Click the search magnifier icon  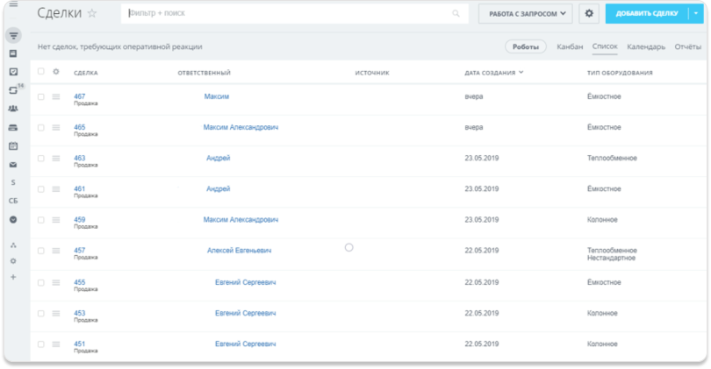(x=456, y=14)
